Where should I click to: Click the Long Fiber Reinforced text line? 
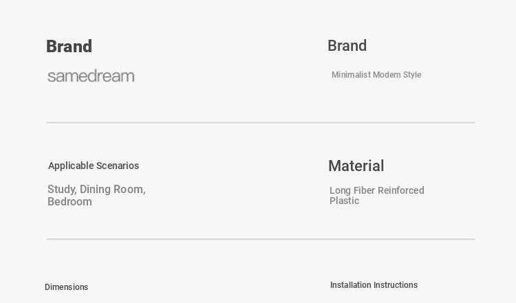(x=376, y=190)
